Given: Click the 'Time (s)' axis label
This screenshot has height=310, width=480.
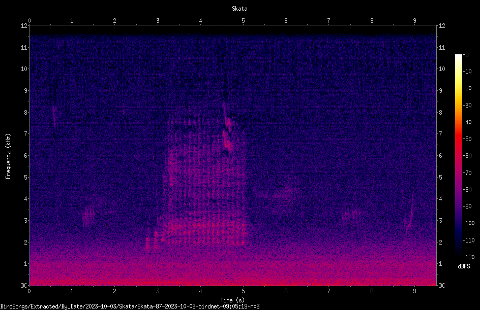Looking at the screenshot, I should click(232, 300).
